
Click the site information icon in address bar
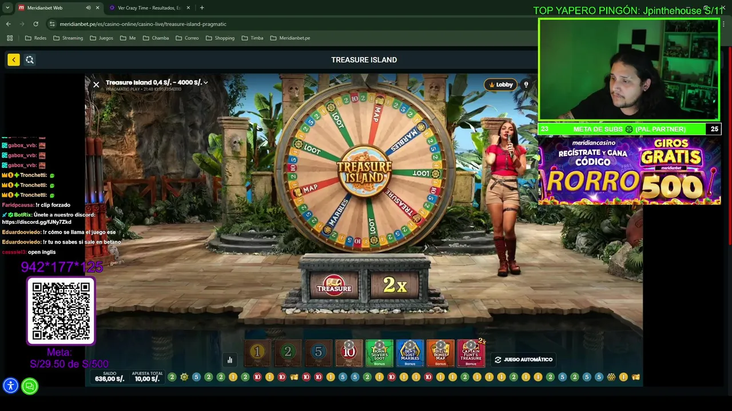tap(52, 24)
